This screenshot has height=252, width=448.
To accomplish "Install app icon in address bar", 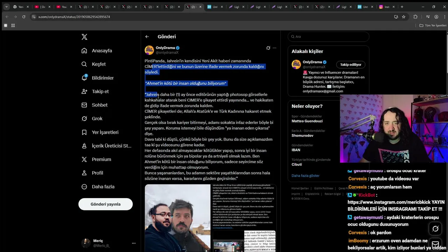I will pos(396,17).
